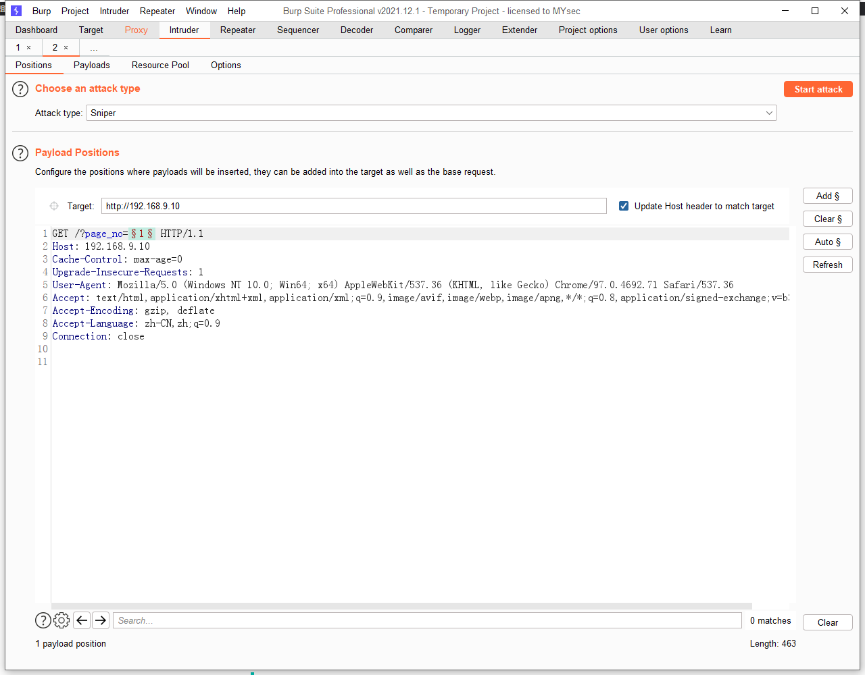The height and width of the screenshot is (675, 865).
Task: Open the Intruder menu
Action: pos(114,11)
